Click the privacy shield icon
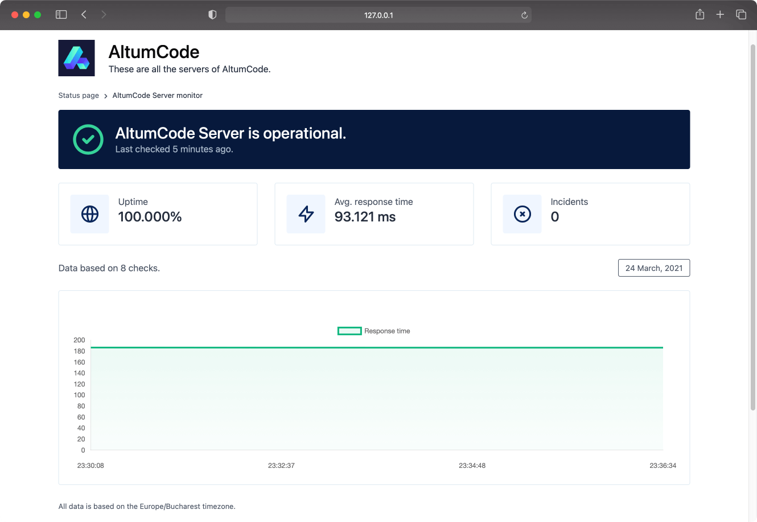The image size is (757, 522). point(212,15)
